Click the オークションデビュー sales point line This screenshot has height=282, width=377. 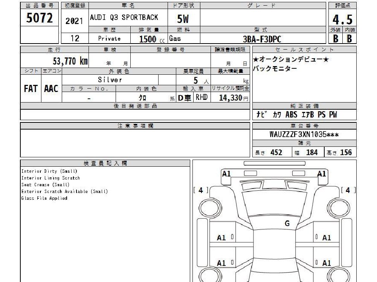(291, 59)
